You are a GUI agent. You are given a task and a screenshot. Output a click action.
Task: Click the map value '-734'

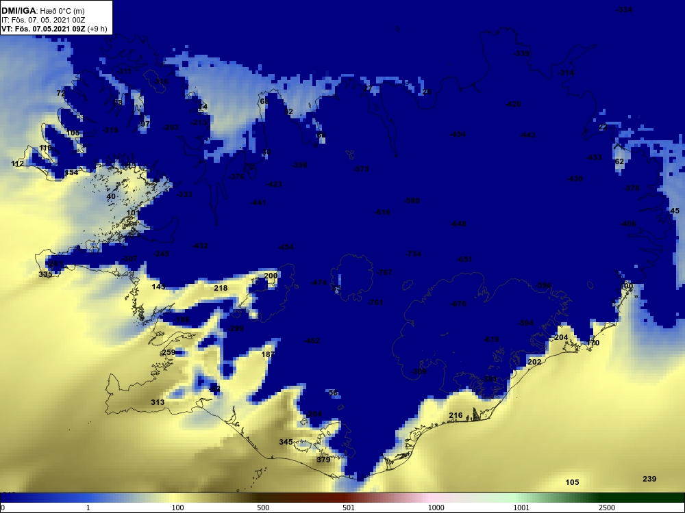[x=413, y=254]
